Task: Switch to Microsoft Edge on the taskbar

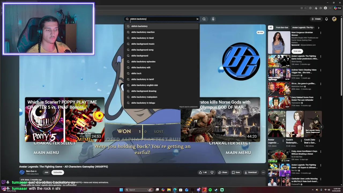Action: 175,190
